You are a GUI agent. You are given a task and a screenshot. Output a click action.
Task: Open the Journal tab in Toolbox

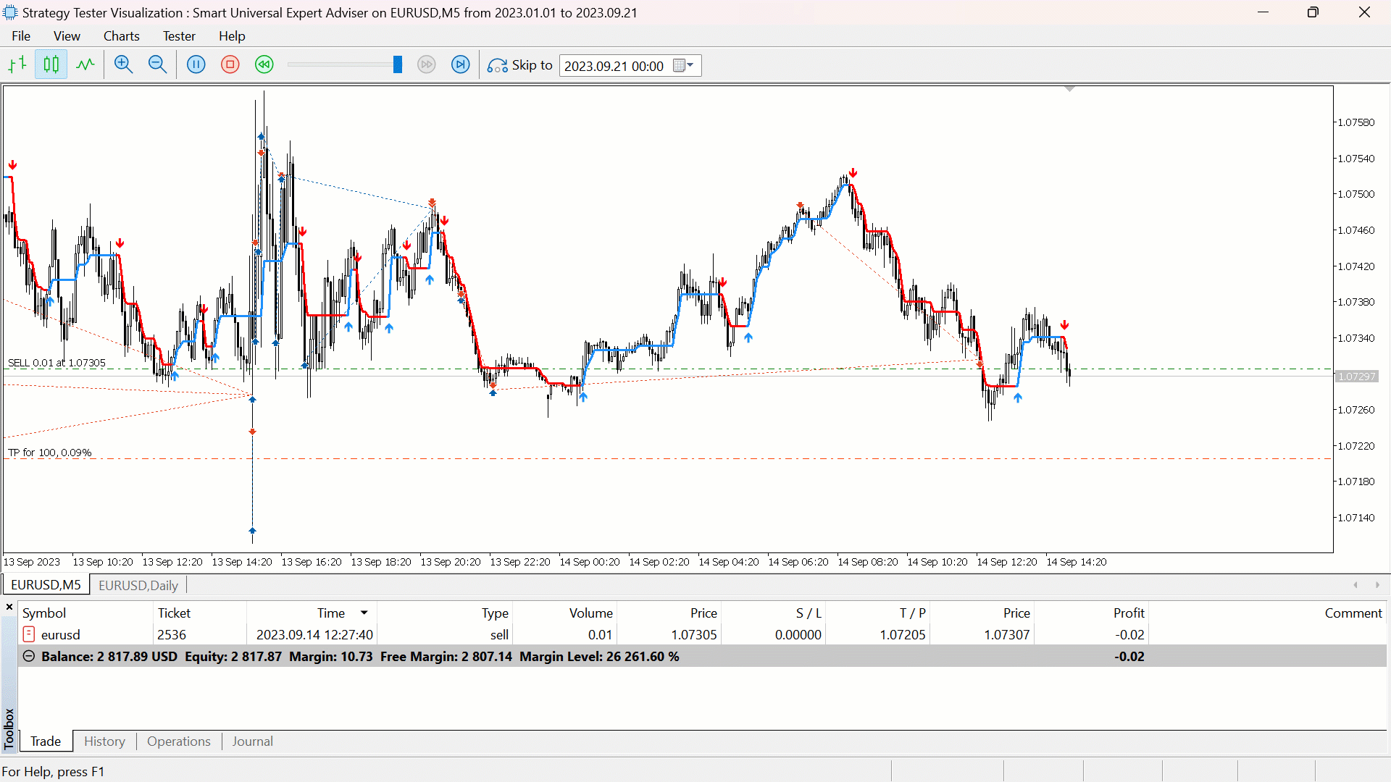coord(252,741)
